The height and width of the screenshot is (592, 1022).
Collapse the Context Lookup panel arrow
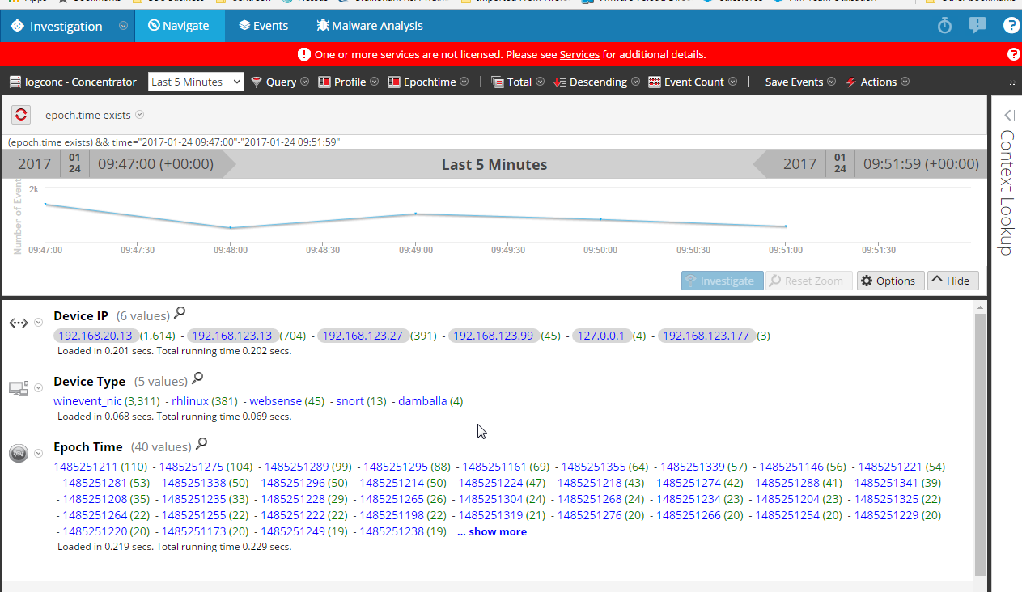(1008, 116)
